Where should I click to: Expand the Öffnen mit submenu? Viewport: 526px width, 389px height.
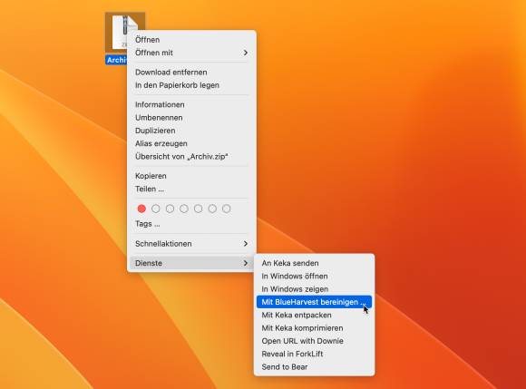191,53
